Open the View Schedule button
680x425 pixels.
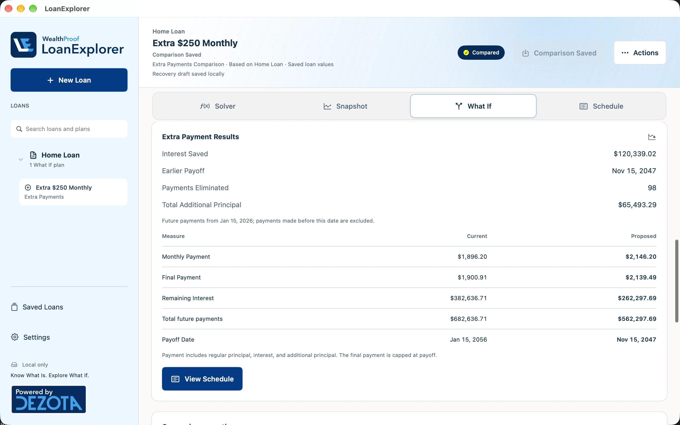(x=202, y=379)
